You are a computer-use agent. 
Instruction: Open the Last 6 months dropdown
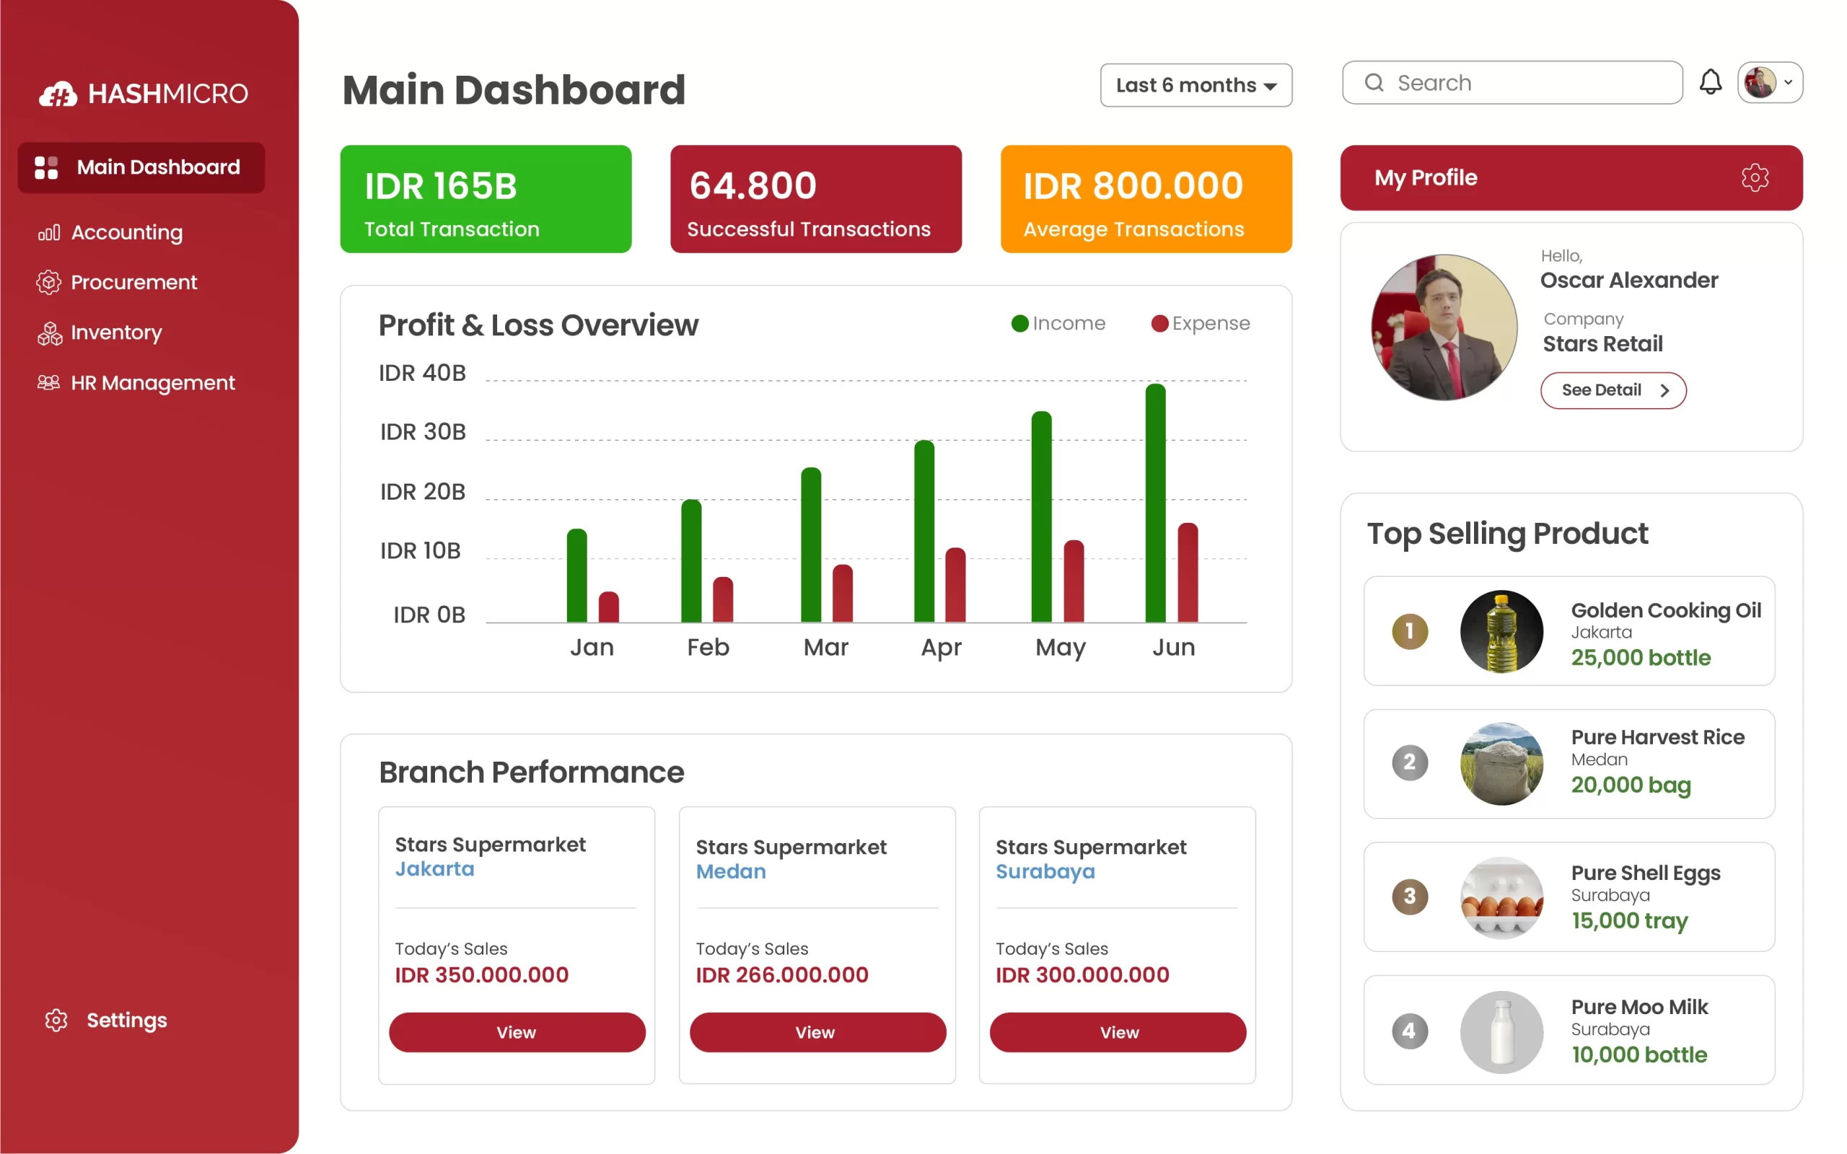click(x=1195, y=84)
